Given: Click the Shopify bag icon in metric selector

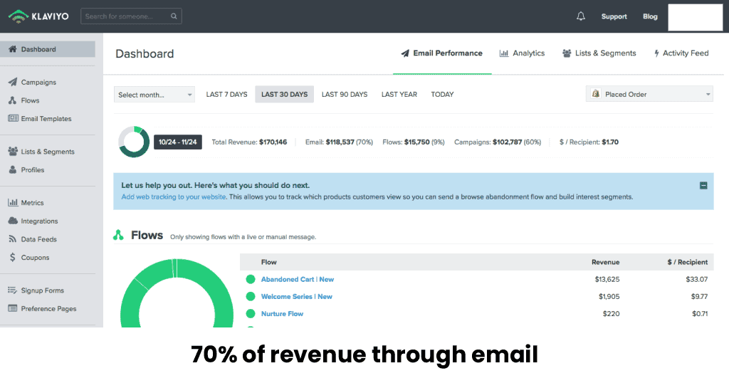Looking at the screenshot, I should click(x=596, y=93).
